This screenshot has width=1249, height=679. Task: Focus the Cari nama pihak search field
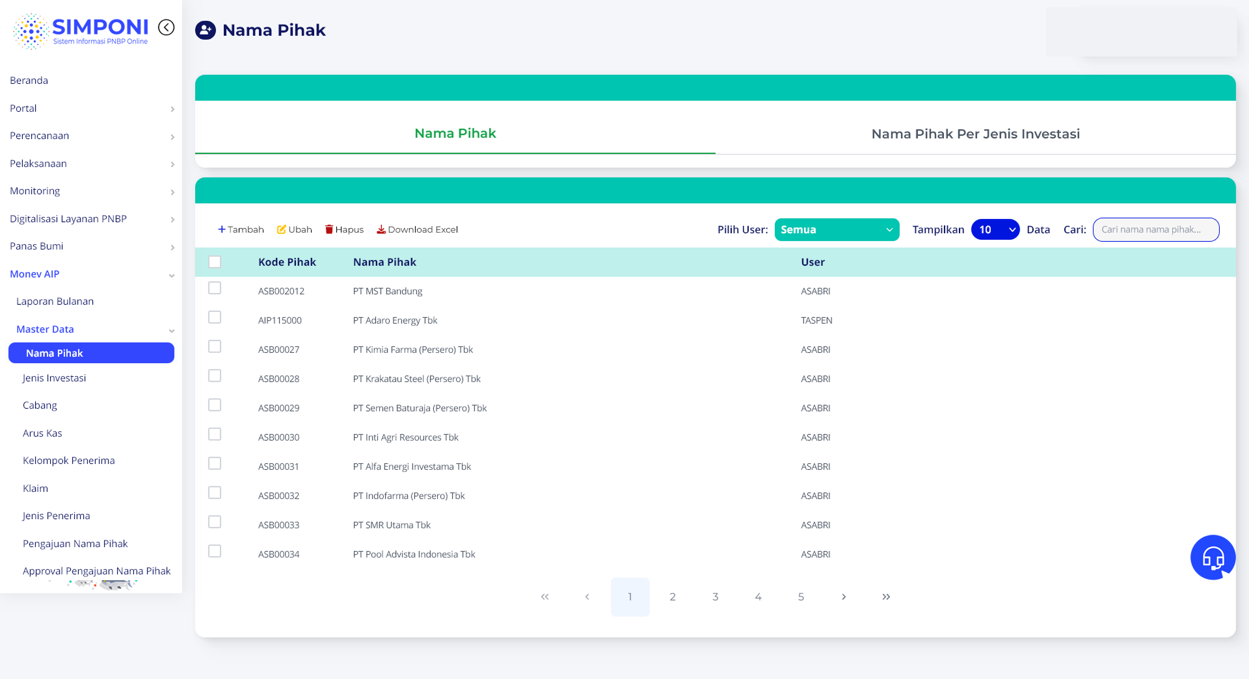click(x=1156, y=229)
